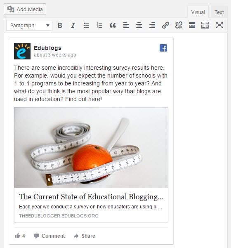Image resolution: width=231 pixels, height=248 pixels.
Task: Switch to the Text editor tab
Action: [x=219, y=12]
